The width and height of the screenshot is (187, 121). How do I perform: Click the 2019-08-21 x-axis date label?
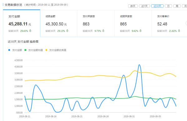click(x=77, y=116)
